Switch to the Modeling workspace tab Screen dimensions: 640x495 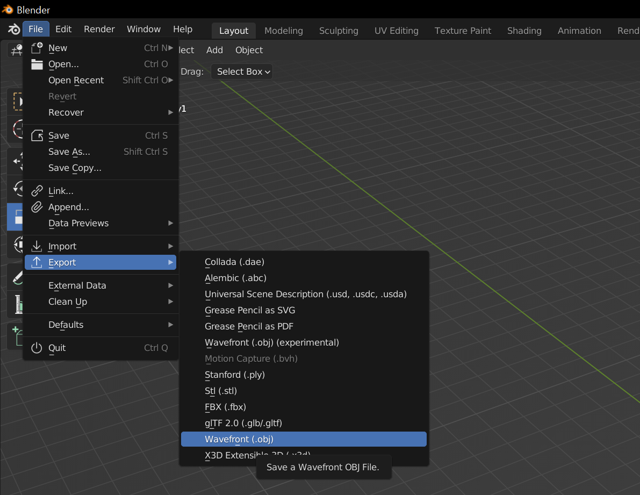tap(284, 31)
